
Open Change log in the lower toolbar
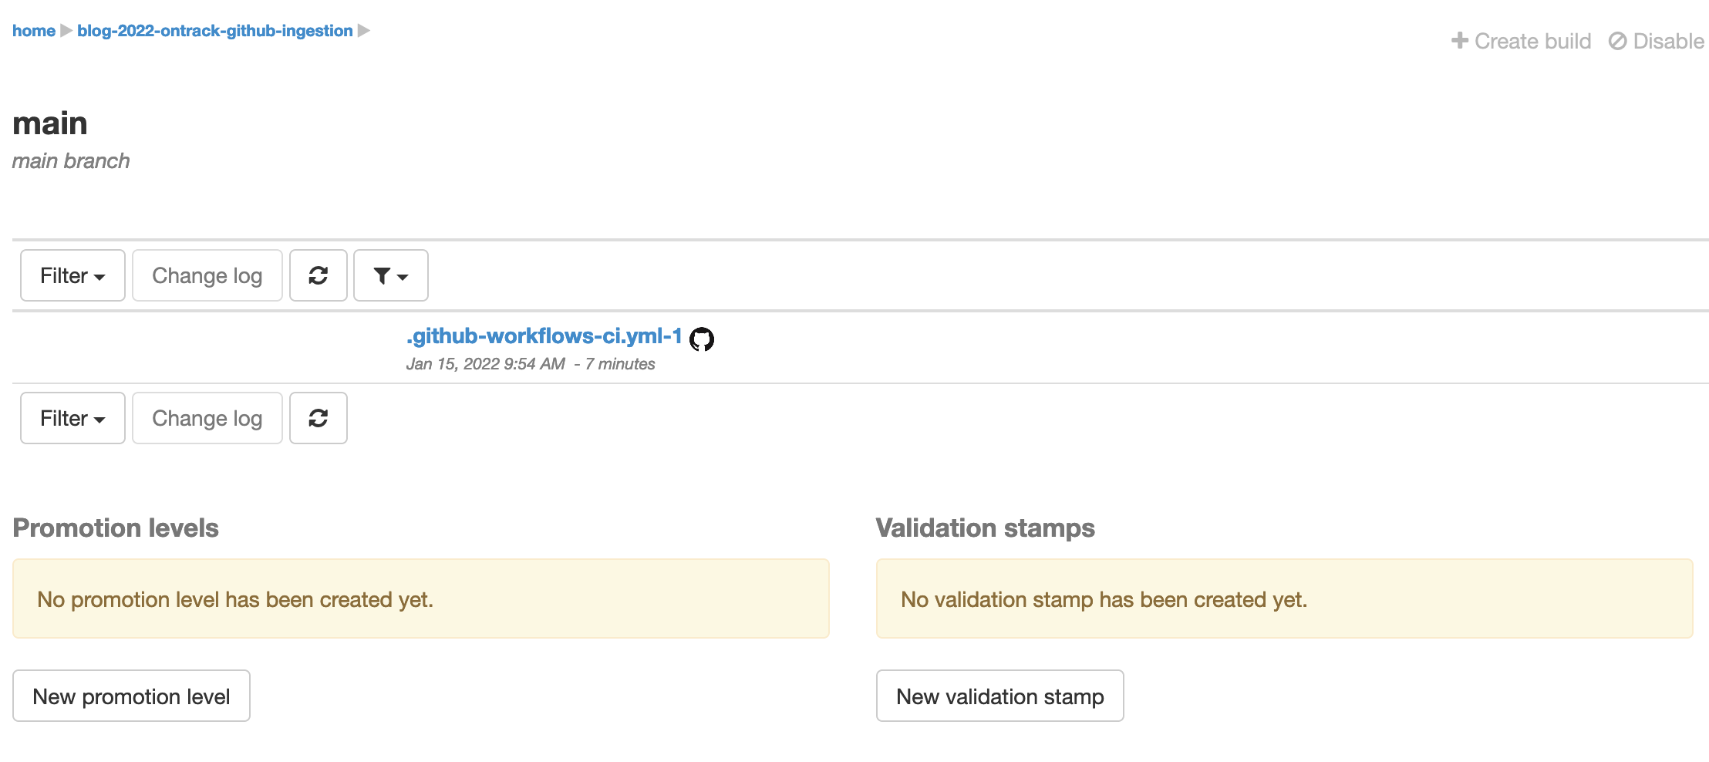(x=207, y=418)
